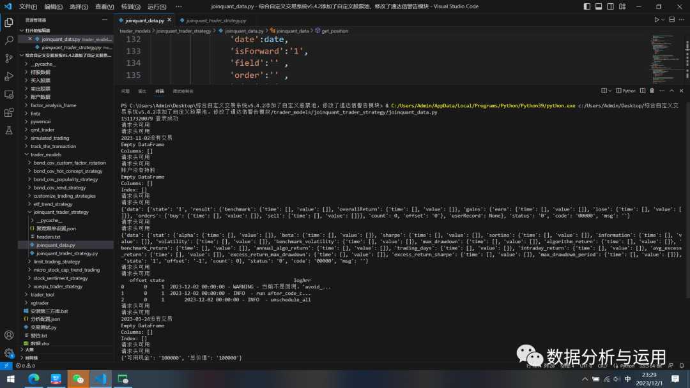The height and width of the screenshot is (388, 690).
Task: Close the joinquant_data.py editor tab
Action: [169, 20]
